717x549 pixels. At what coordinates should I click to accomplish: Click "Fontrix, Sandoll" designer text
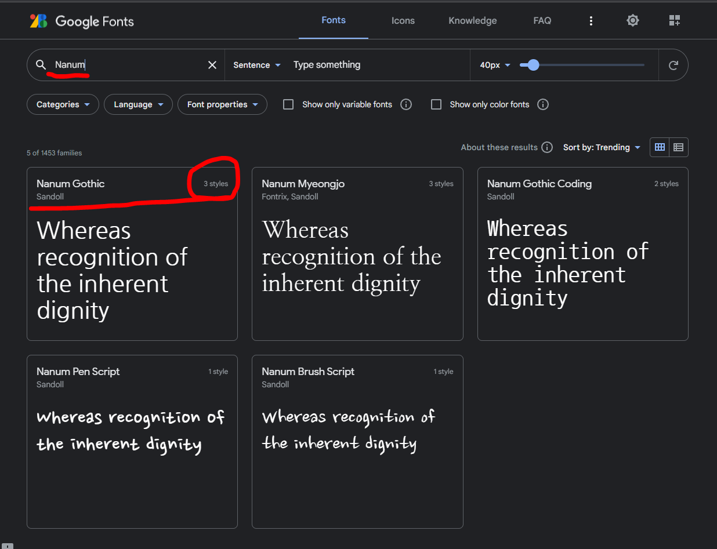(x=290, y=197)
